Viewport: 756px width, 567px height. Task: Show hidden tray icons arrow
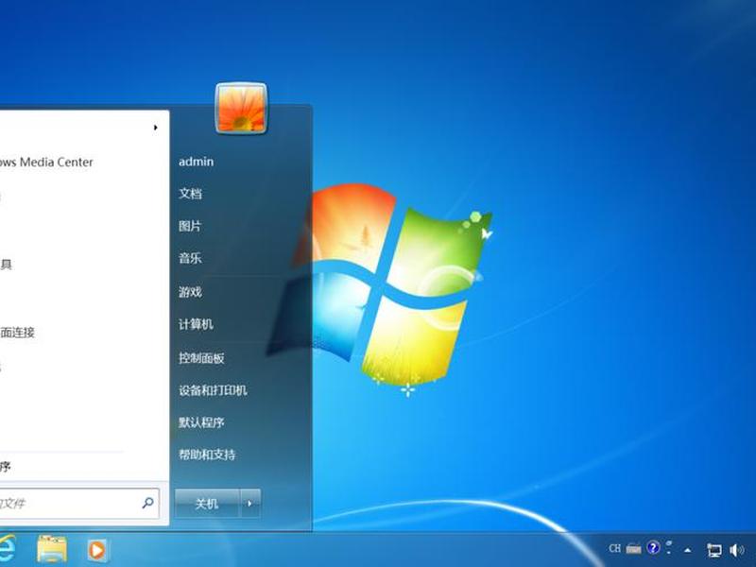point(688,550)
